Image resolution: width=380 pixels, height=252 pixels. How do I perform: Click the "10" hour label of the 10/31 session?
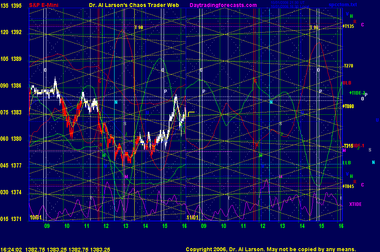(x=67, y=226)
